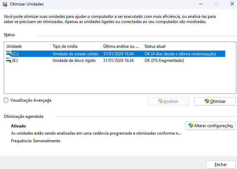Minimize the Otimizar Unidades window
The width and height of the screenshot is (237, 169).
coord(201,4)
